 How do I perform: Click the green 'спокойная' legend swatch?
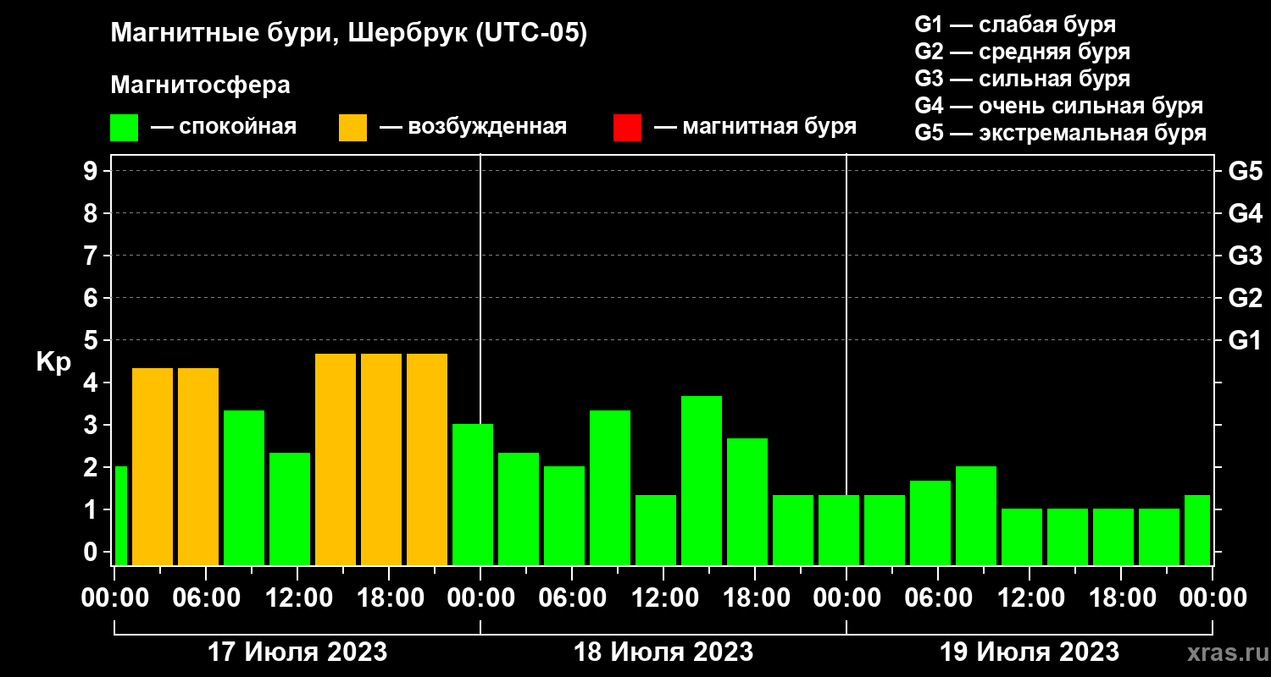(x=124, y=128)
